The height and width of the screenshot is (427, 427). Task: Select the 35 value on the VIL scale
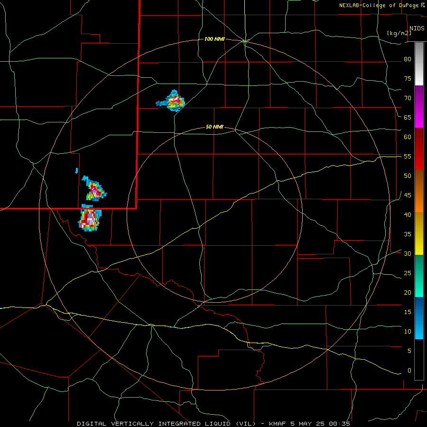coord(408,234)
